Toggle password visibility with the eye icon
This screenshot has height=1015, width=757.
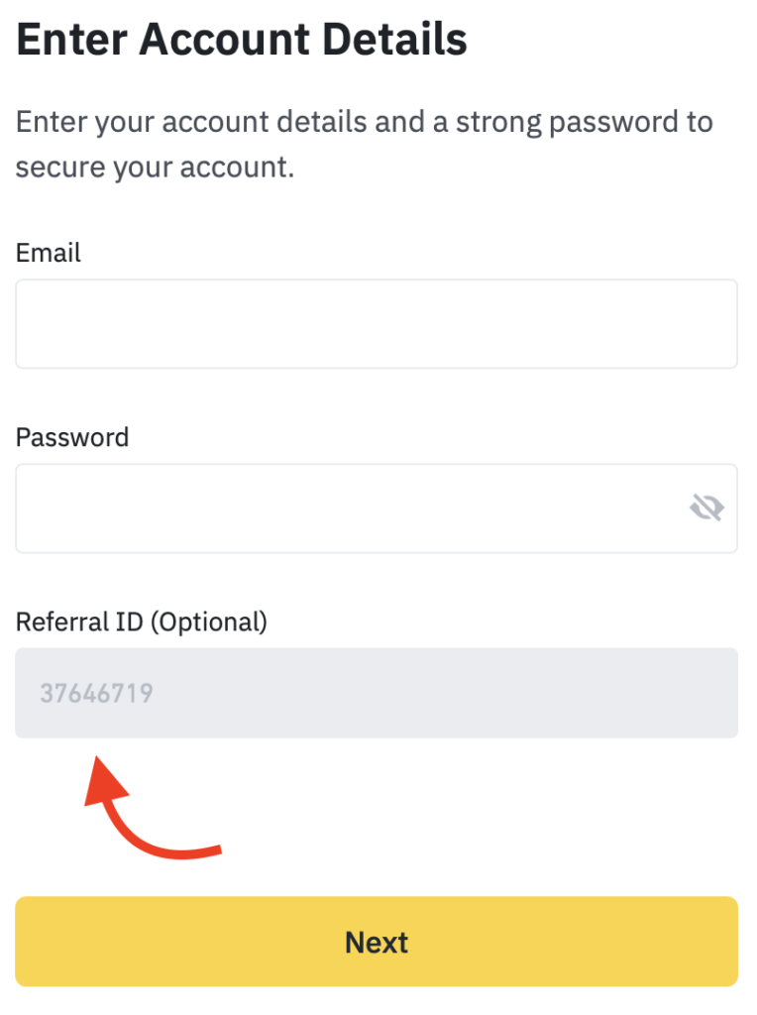pos(706,508)
